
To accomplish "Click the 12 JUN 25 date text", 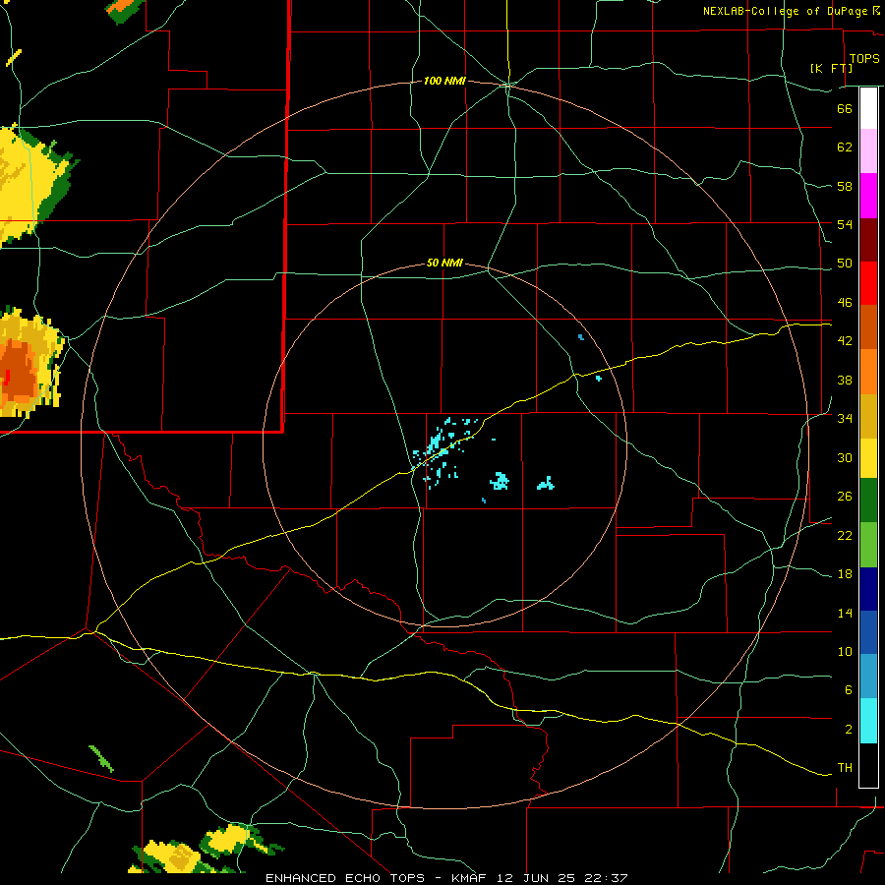I will 538,878.
